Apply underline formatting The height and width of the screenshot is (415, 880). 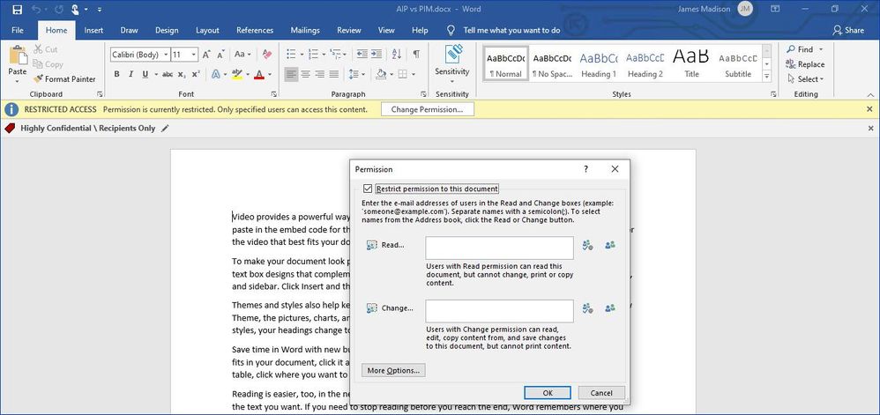pos(145,74)
